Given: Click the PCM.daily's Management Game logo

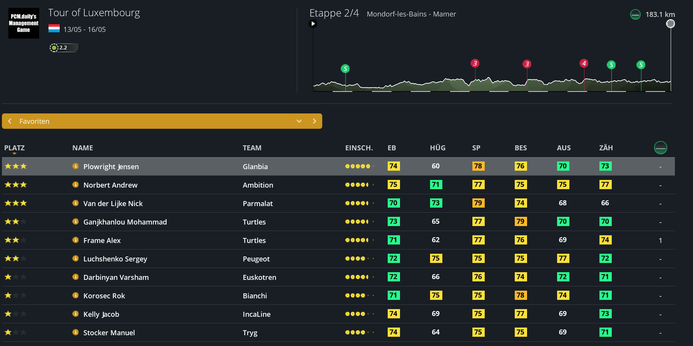Looking at the screenshot, I should tap(24, 23).
